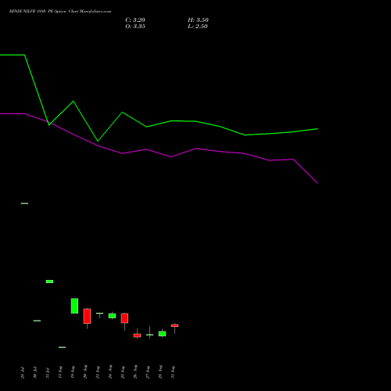
Task: Select the large red candle on 20 Aug
Action: pos(87,316)
